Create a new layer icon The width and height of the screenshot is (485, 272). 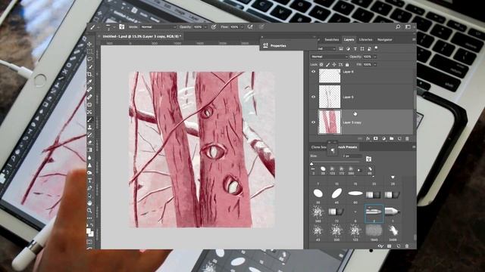(x=399, y=139)
